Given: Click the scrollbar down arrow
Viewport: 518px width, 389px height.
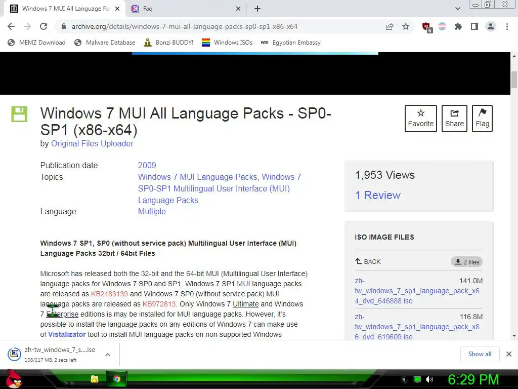Looking at the screenshot, I should tap(514, 336).
